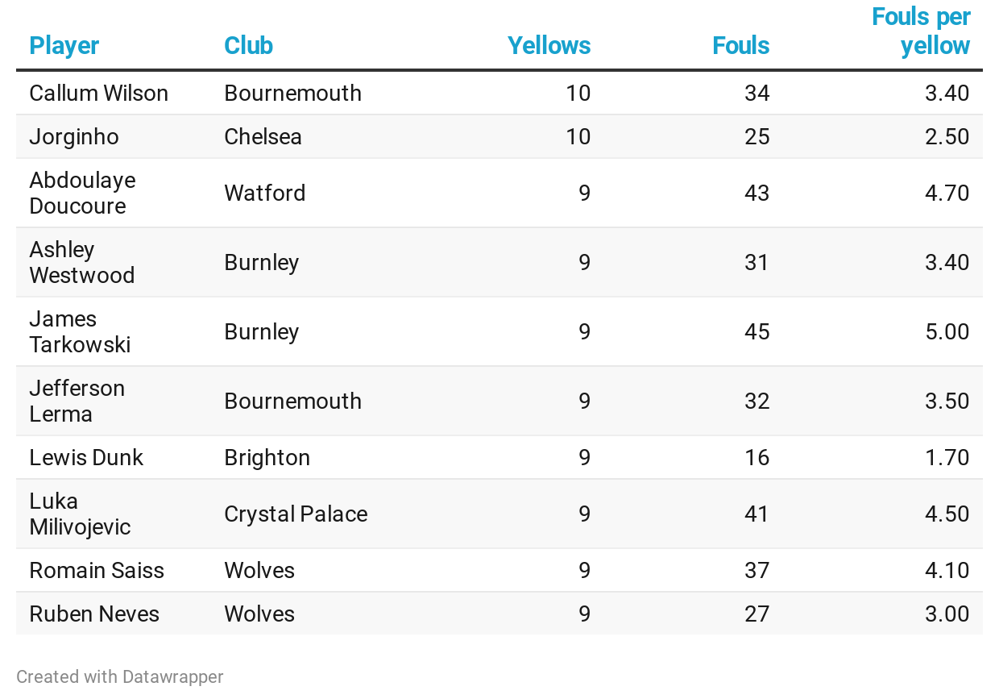Click the Yellows column header

[549, 46]
